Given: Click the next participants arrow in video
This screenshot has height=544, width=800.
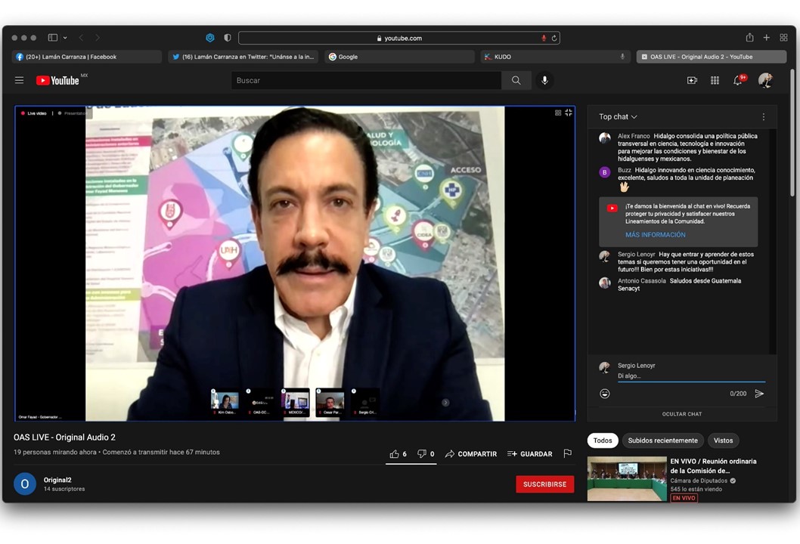Looking at the screenshot, I should pyautogui.click(x=445, y=403).
